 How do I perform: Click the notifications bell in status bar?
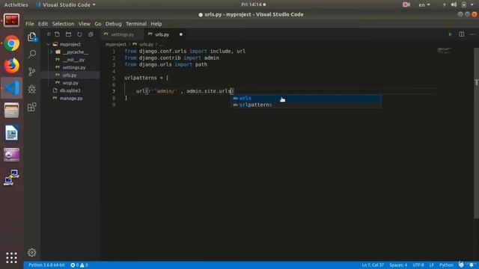tap(472, 265)
